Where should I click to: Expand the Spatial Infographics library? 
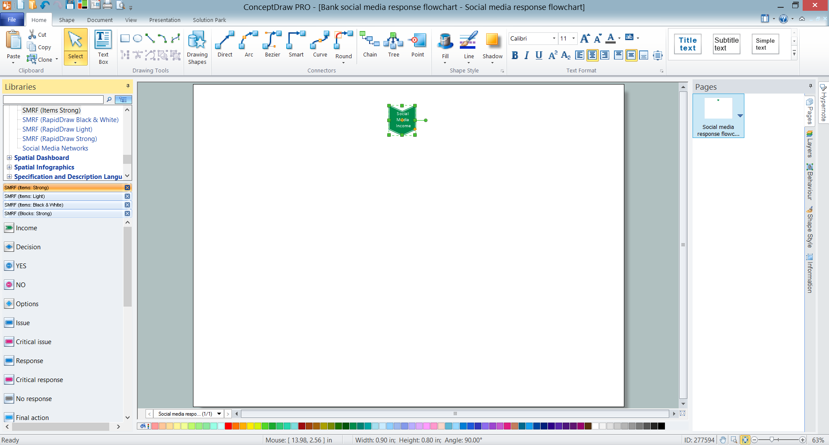9,167
